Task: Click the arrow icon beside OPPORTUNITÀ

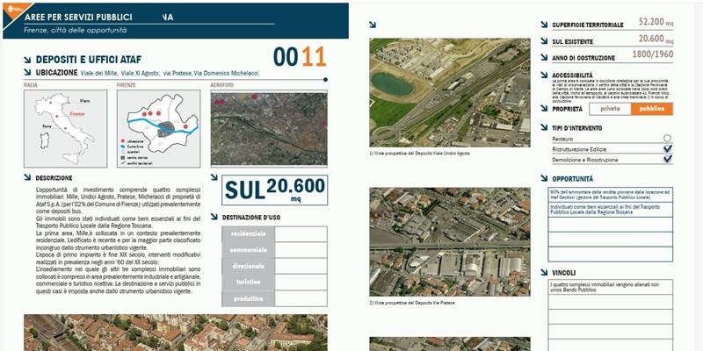Action: [x=544, y=178]
